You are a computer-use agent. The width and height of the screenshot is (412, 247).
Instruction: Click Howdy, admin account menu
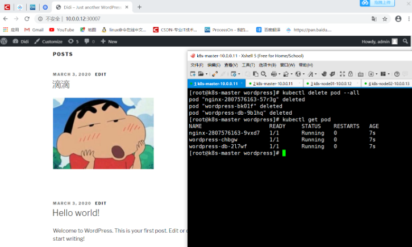(380, 41)
